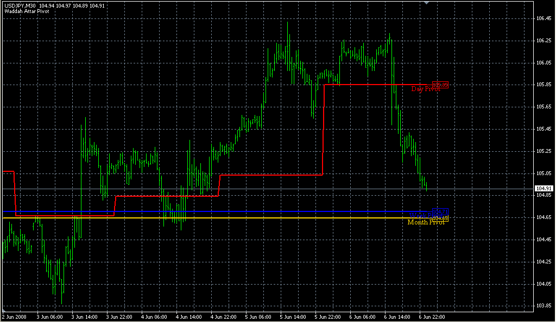Screen dimensions: 556x322
Task: Click the 5 Jun 14:00 time label
Action: (x=293, y=317)
